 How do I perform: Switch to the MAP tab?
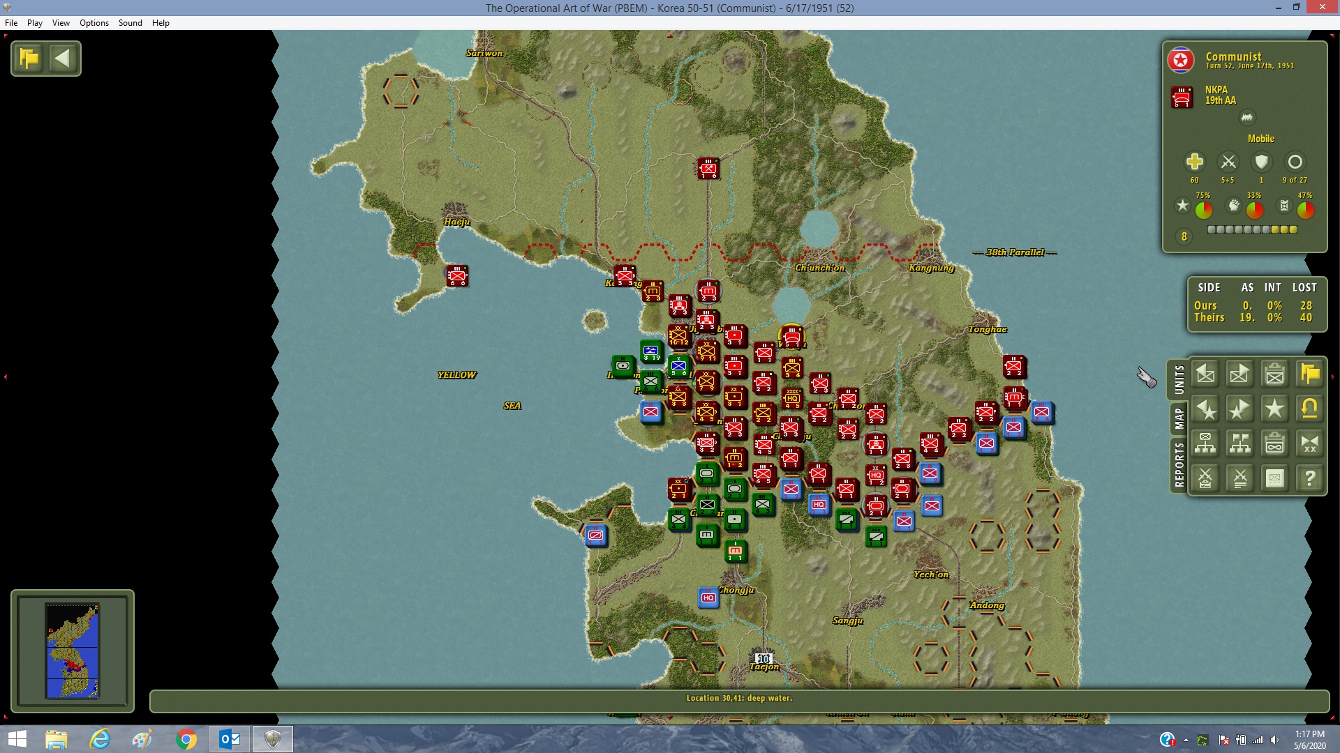point(1179,418)
